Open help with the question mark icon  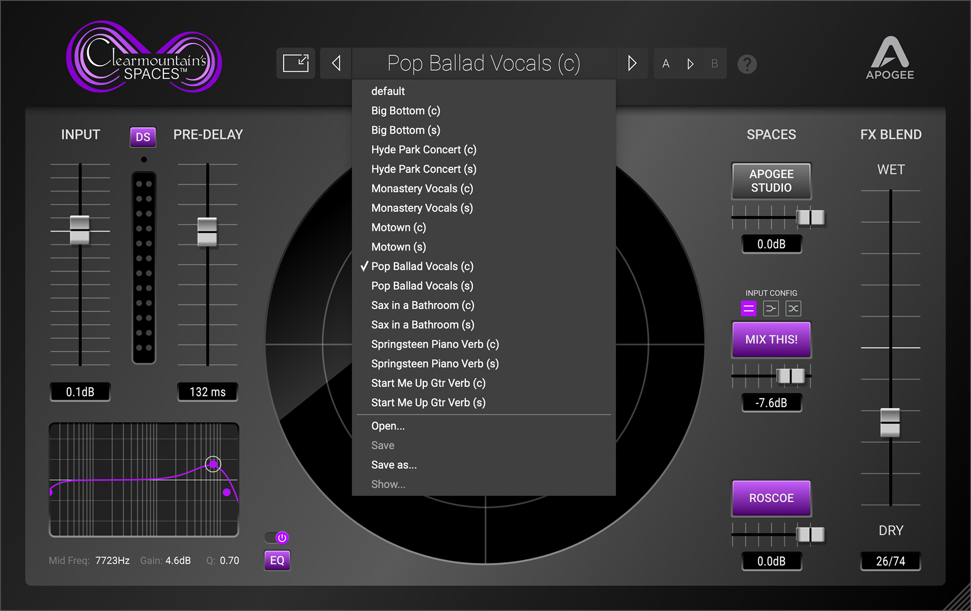click(746, 64)
